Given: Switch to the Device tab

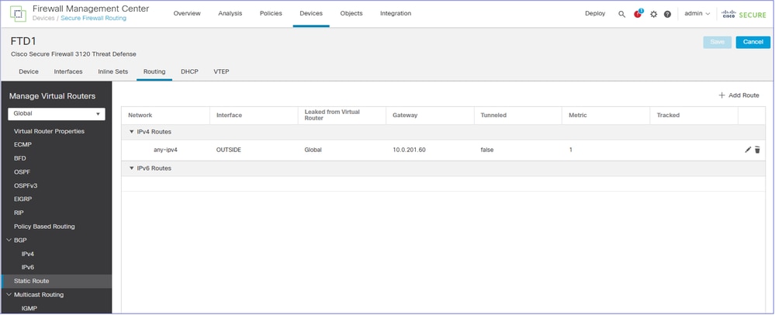Looking at the screenshot, I should pyautogui.click(x=29, y=71).
